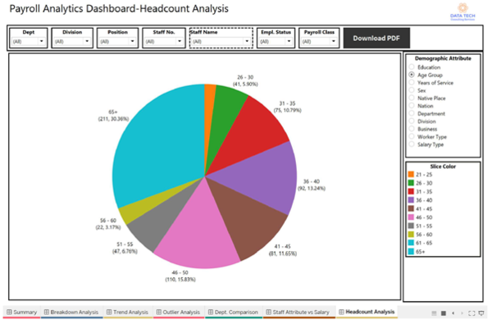Click the Download PDF button
Image resolution: width=492 pixels, height=324 pixels.
pyautogui.click(x=376, y=38)
